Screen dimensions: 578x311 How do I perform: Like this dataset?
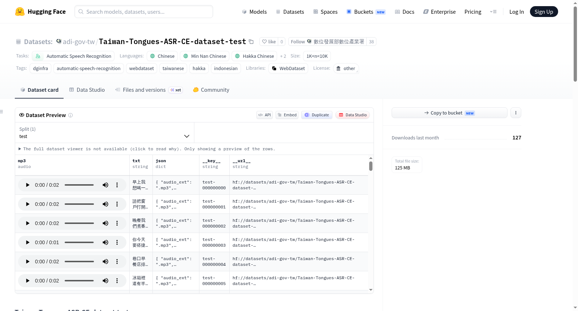tap(269, 42)
